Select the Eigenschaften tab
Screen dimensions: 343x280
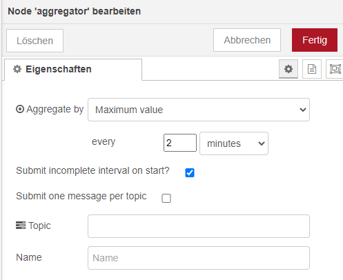pyautogui.click(x=73, y=69)
